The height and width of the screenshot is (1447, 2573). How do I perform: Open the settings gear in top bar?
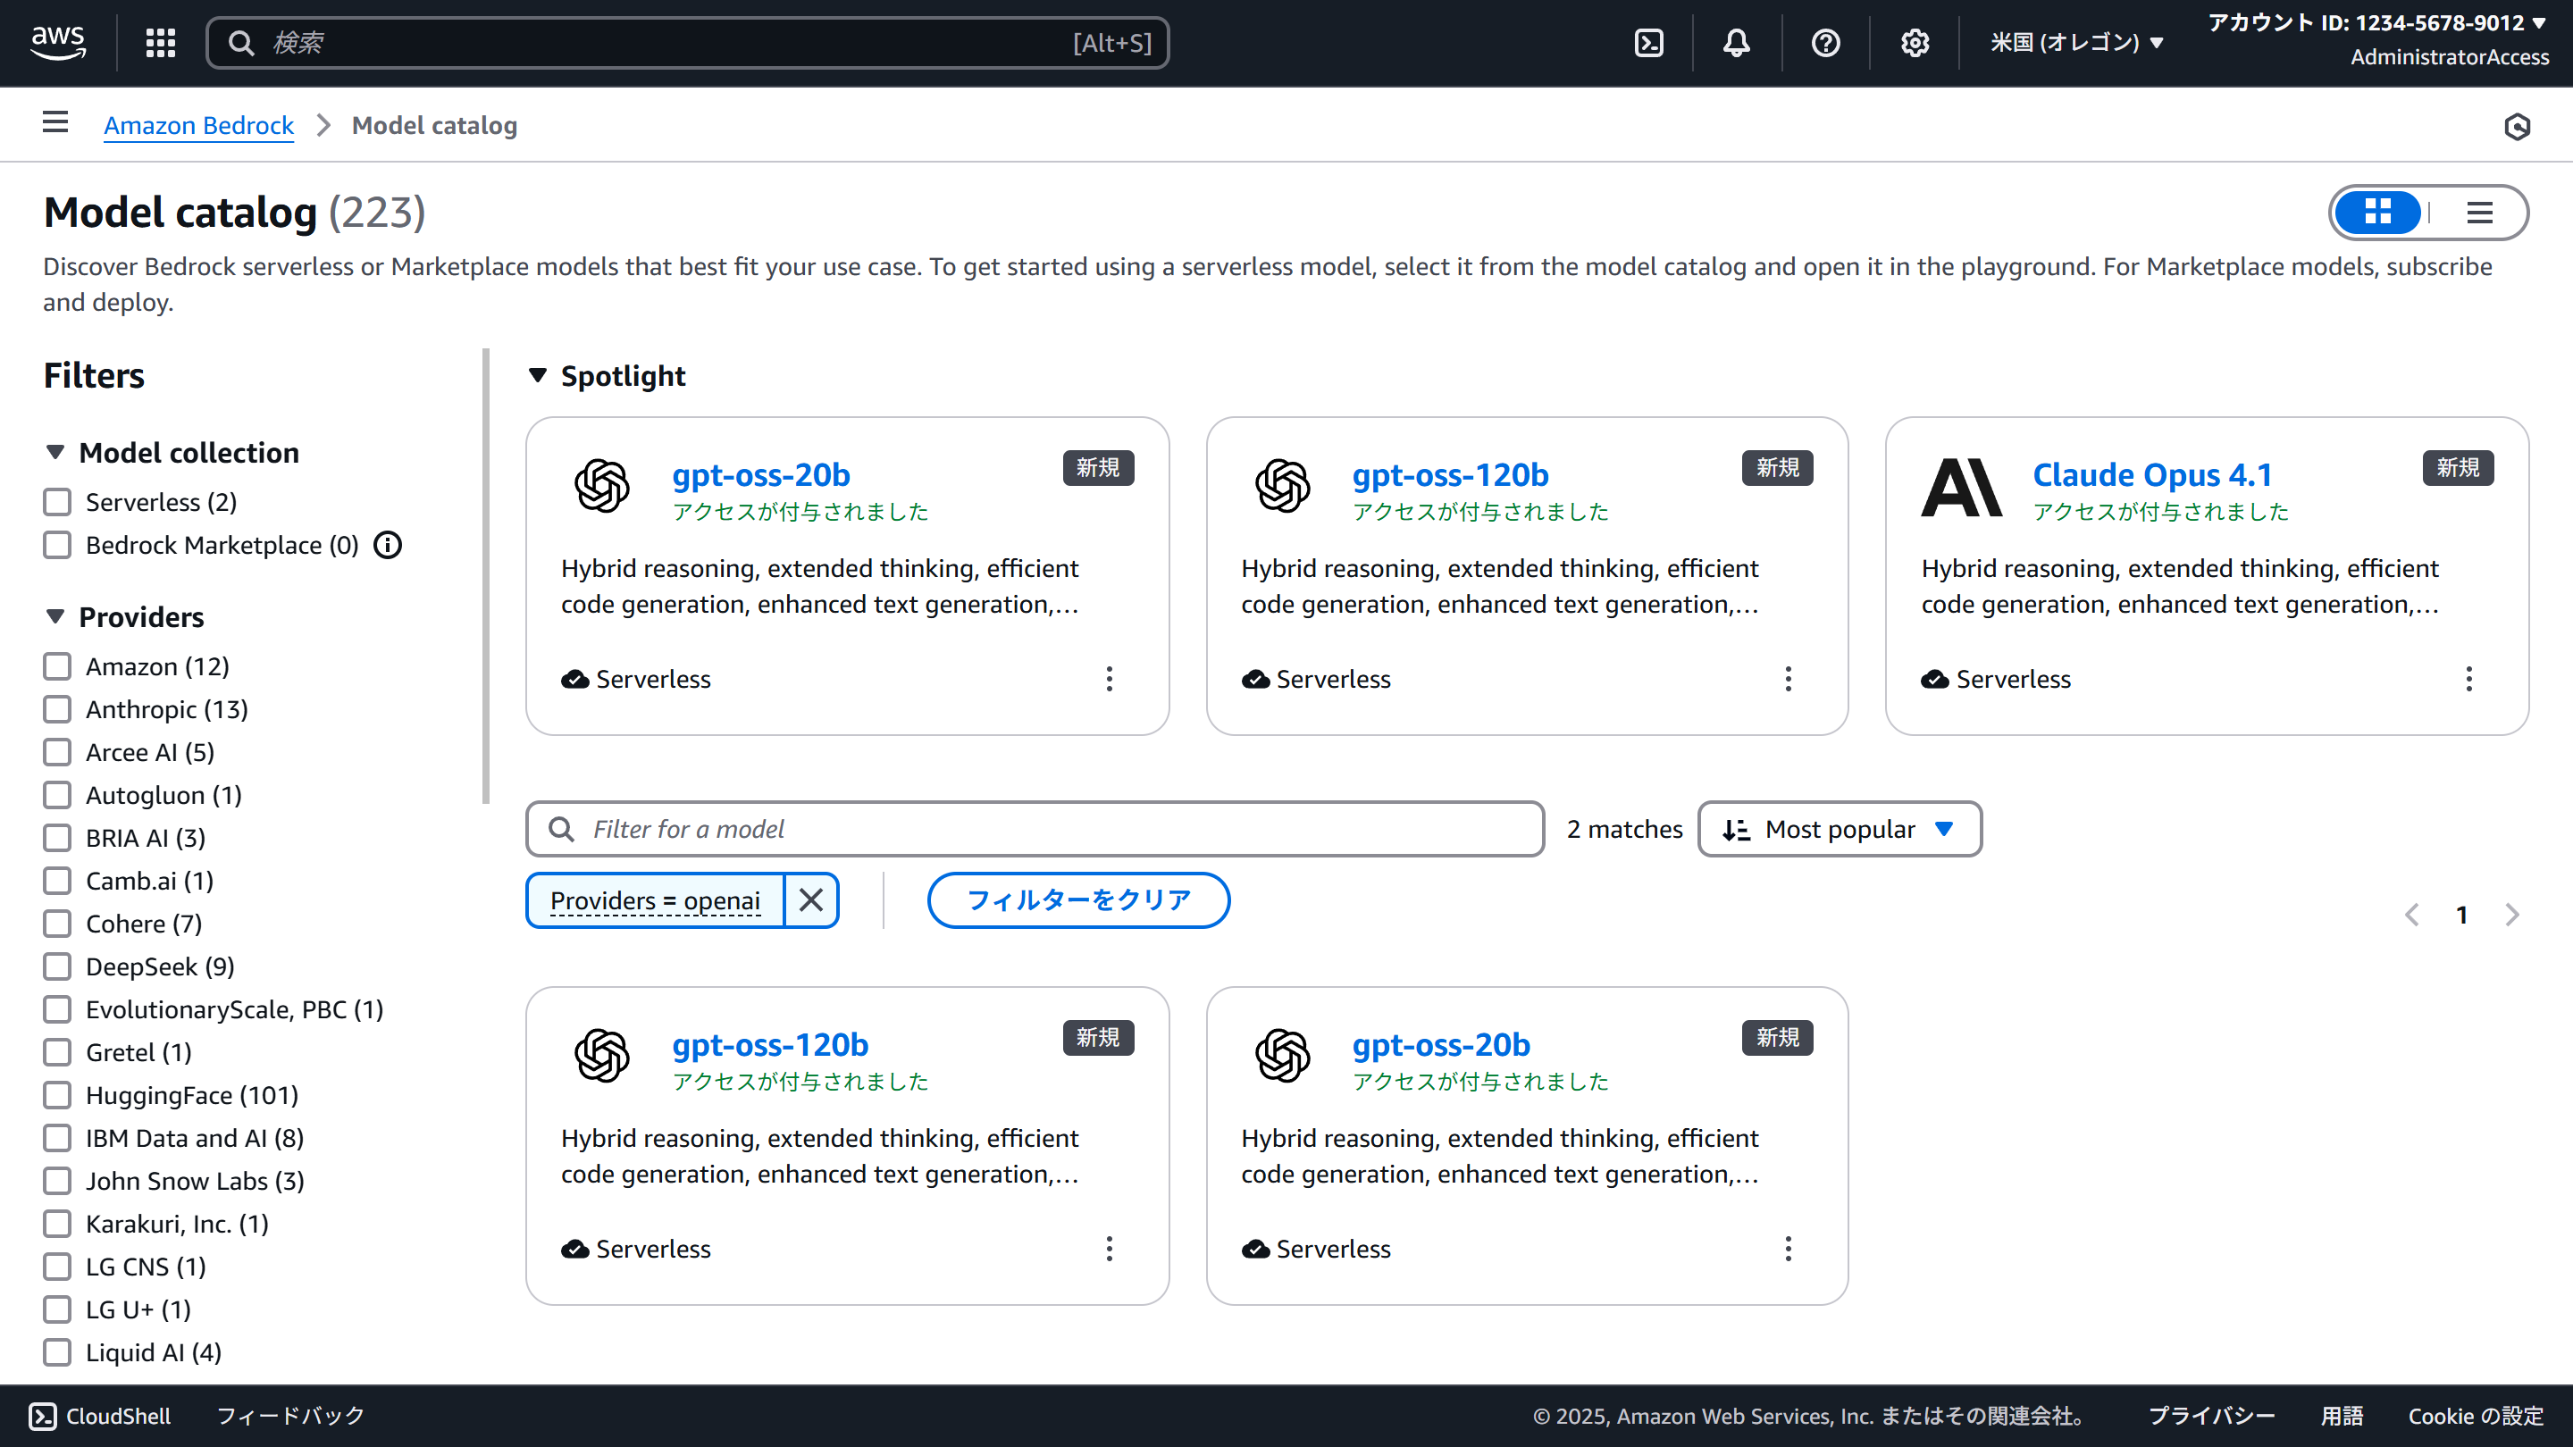coord(1915,43)
